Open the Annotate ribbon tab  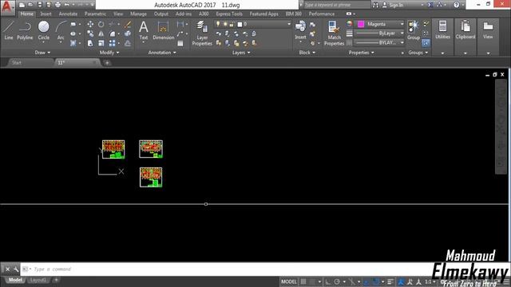[68, 14]
